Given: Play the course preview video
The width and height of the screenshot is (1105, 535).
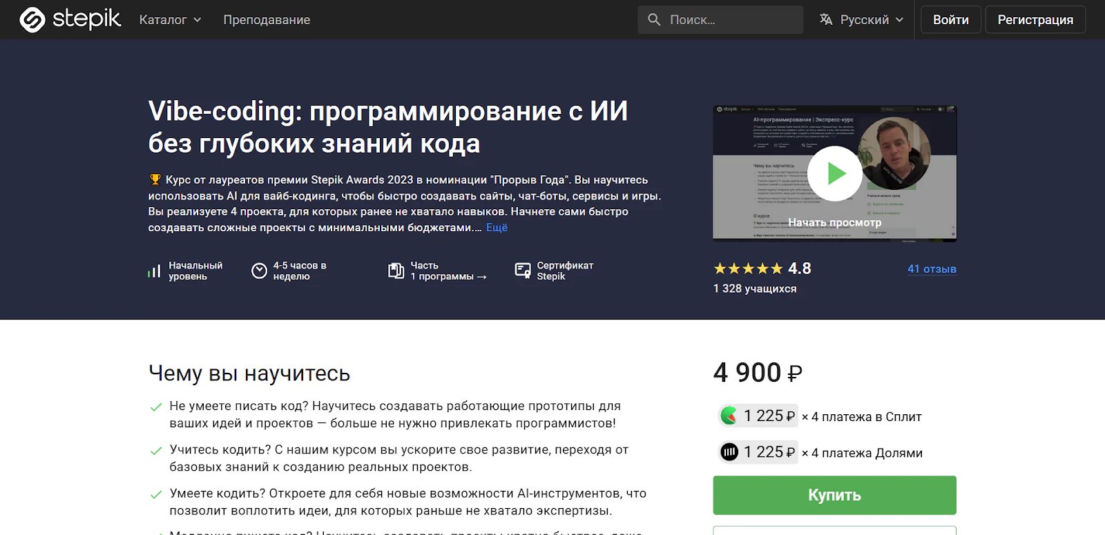Looking at the screenshot, I should pos(835,173).
